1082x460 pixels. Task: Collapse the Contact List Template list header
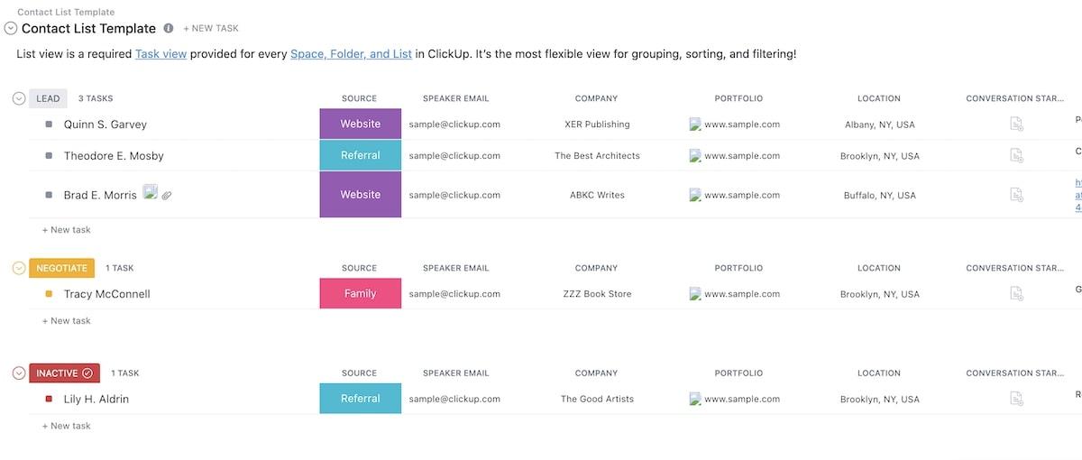(x=11, y=29)
